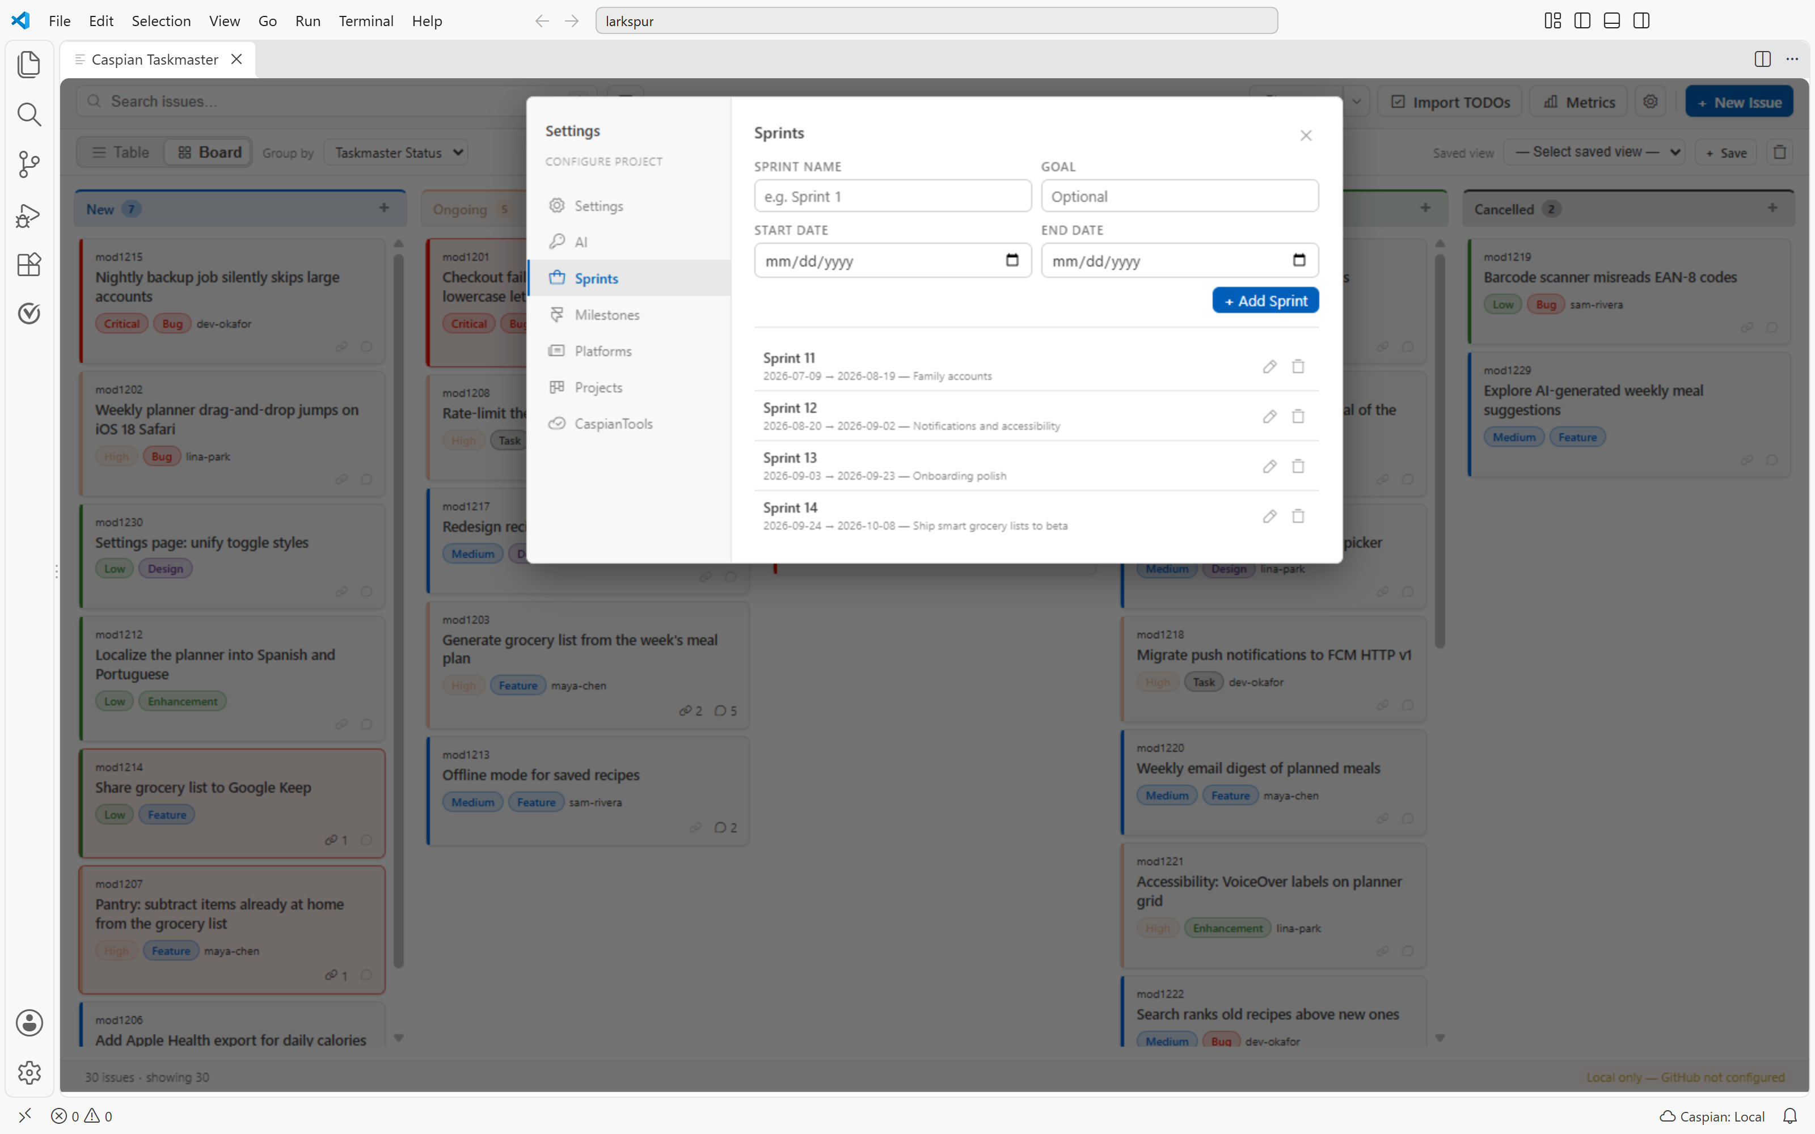The height and width of the screenshot is (1134, 1815).
Task: Open Manage gear in activity bar
Action: pos(28,1073)
